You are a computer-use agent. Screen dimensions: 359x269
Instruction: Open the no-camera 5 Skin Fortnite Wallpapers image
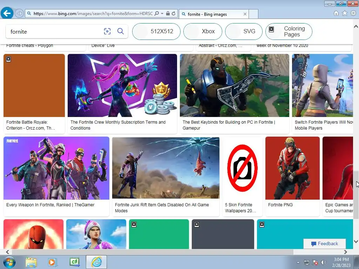pos(243,168)
